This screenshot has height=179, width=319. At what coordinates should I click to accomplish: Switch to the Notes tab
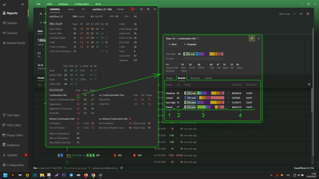[x=71, y=9]
